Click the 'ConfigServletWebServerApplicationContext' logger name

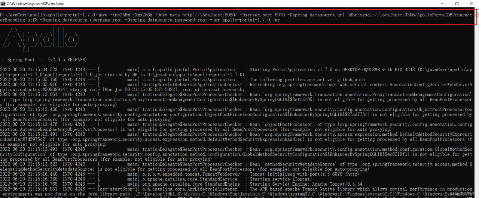tap(192, 85)
